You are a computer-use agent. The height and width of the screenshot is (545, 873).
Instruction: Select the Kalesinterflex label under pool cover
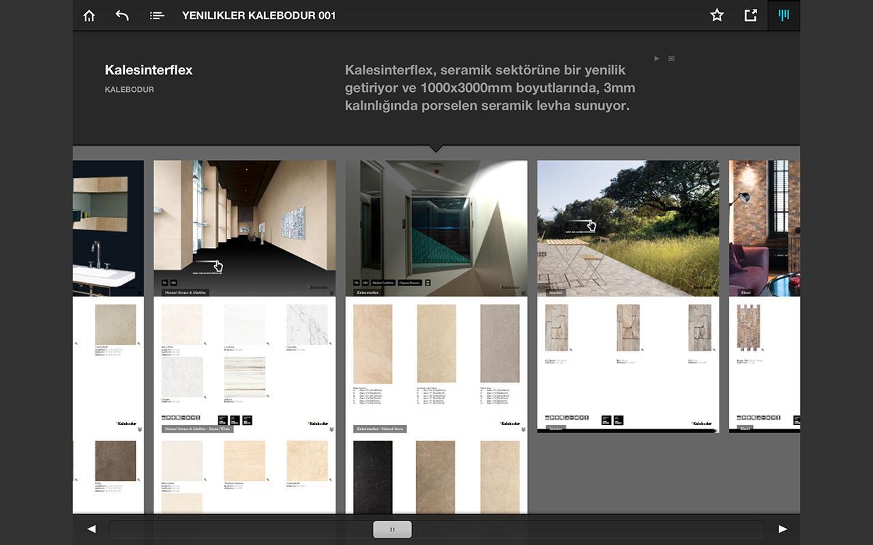pos(368,292)
